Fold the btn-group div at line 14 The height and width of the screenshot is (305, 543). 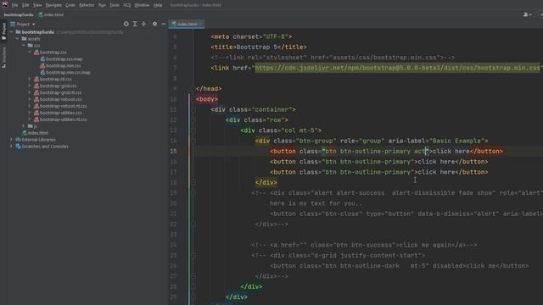193,141
